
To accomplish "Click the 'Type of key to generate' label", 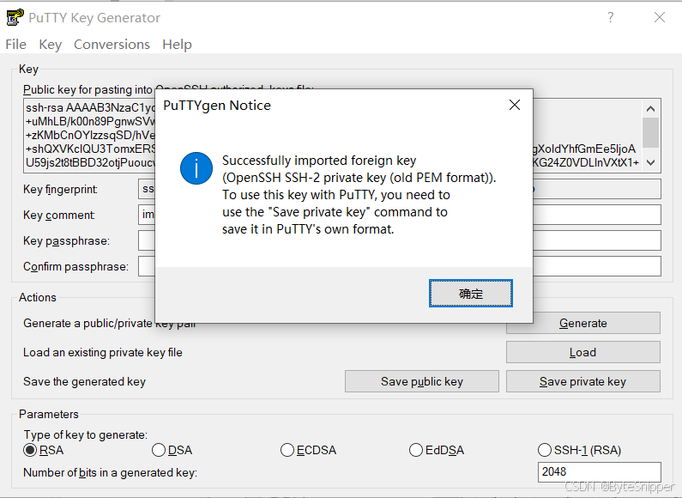I will 86,434.
